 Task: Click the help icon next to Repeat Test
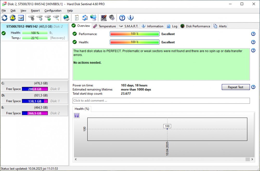coord(253,87)
